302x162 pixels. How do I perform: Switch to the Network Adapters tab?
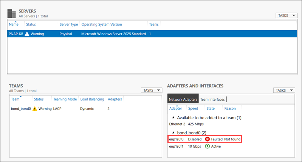click(x=183, y=100)
